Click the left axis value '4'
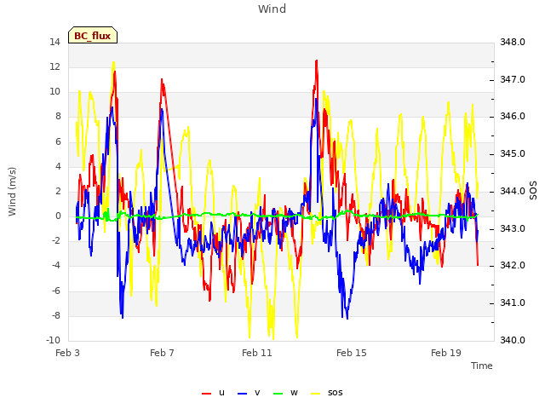This screenshot has height=409, width=545. [x=59, y=166]
